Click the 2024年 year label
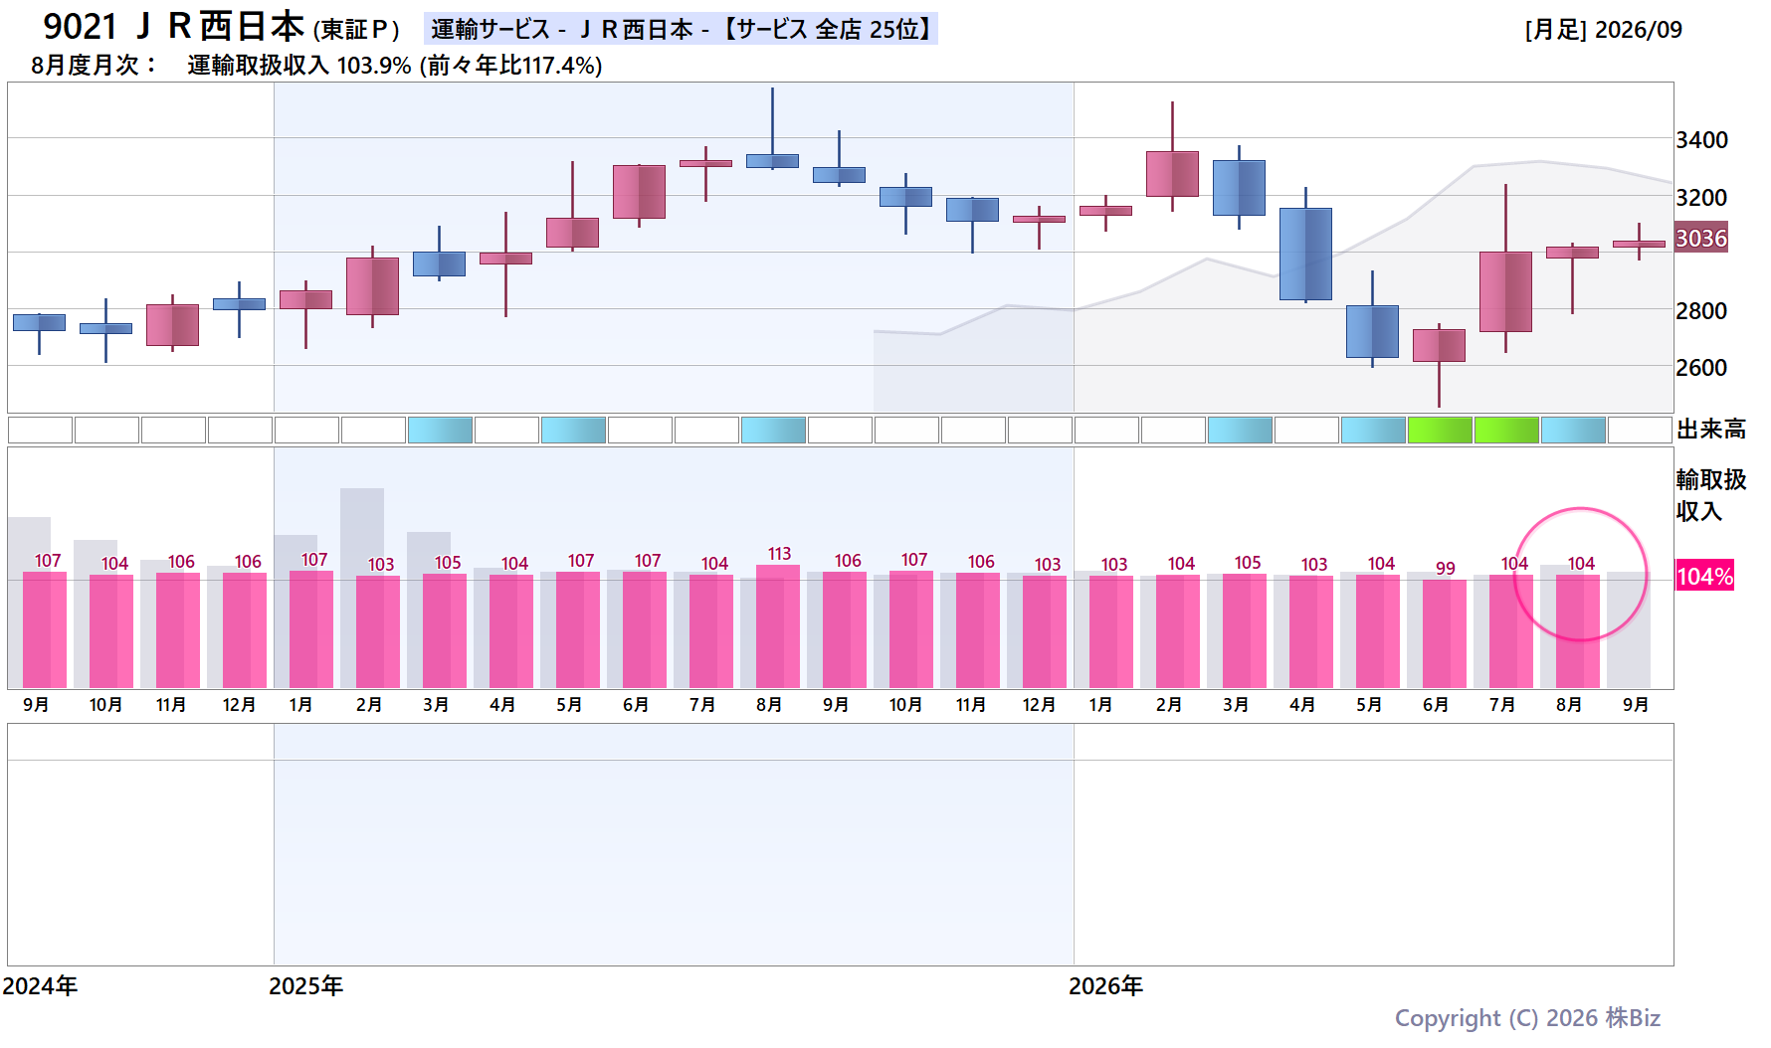Viewport: 1771px width, 1048px height. (40, 986)
